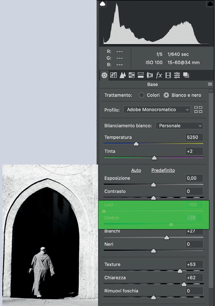
Task: Click the Texture slider handle
Action: tap(180, 271)
